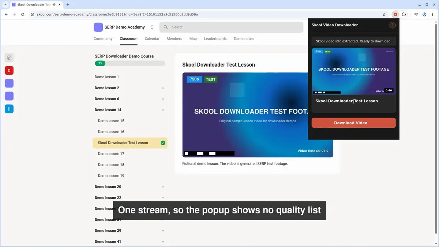Open the tab search dropdown arrow
This screenshot has width=439, height=247.
point(5,5)
